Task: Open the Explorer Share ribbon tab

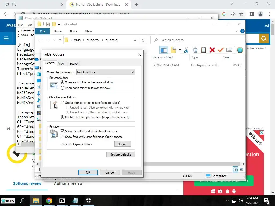Action: (x=73, y=31)
